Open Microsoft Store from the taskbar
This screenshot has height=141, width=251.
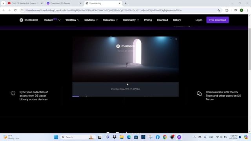136,137
